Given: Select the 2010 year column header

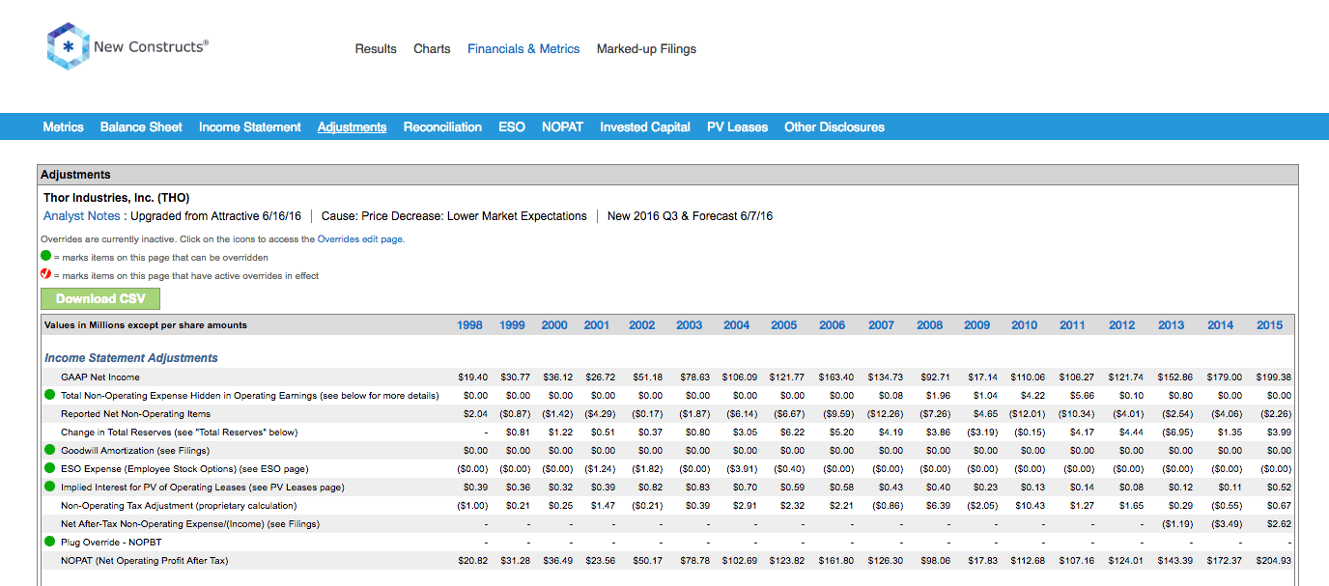Looking at the screenshot, I should tap(1025, 325).
